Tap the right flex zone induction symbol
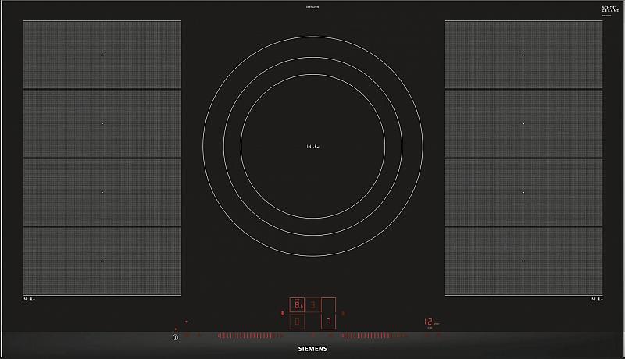 click(596, 299)
